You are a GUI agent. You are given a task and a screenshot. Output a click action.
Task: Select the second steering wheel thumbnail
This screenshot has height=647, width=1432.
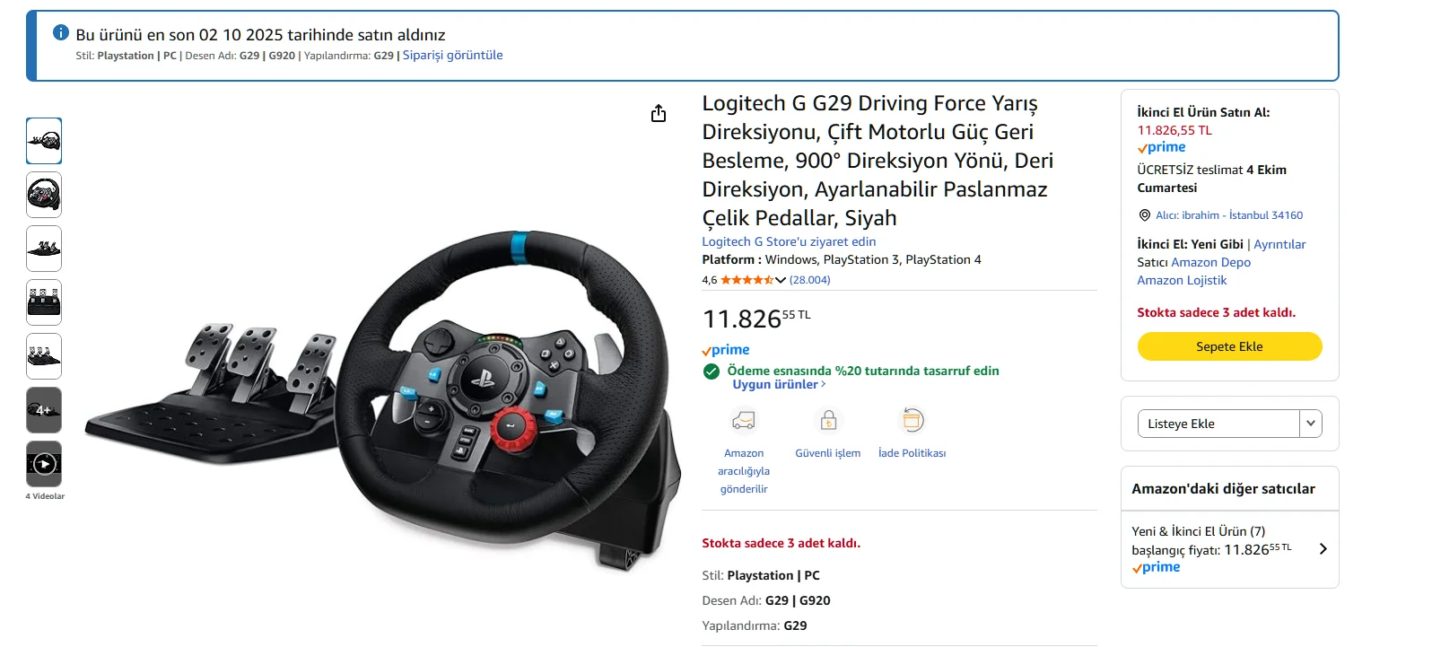coord(44,195)
